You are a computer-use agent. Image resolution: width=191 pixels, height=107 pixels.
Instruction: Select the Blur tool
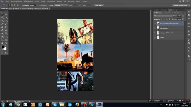pyautogui.click(x=2, y=33)
